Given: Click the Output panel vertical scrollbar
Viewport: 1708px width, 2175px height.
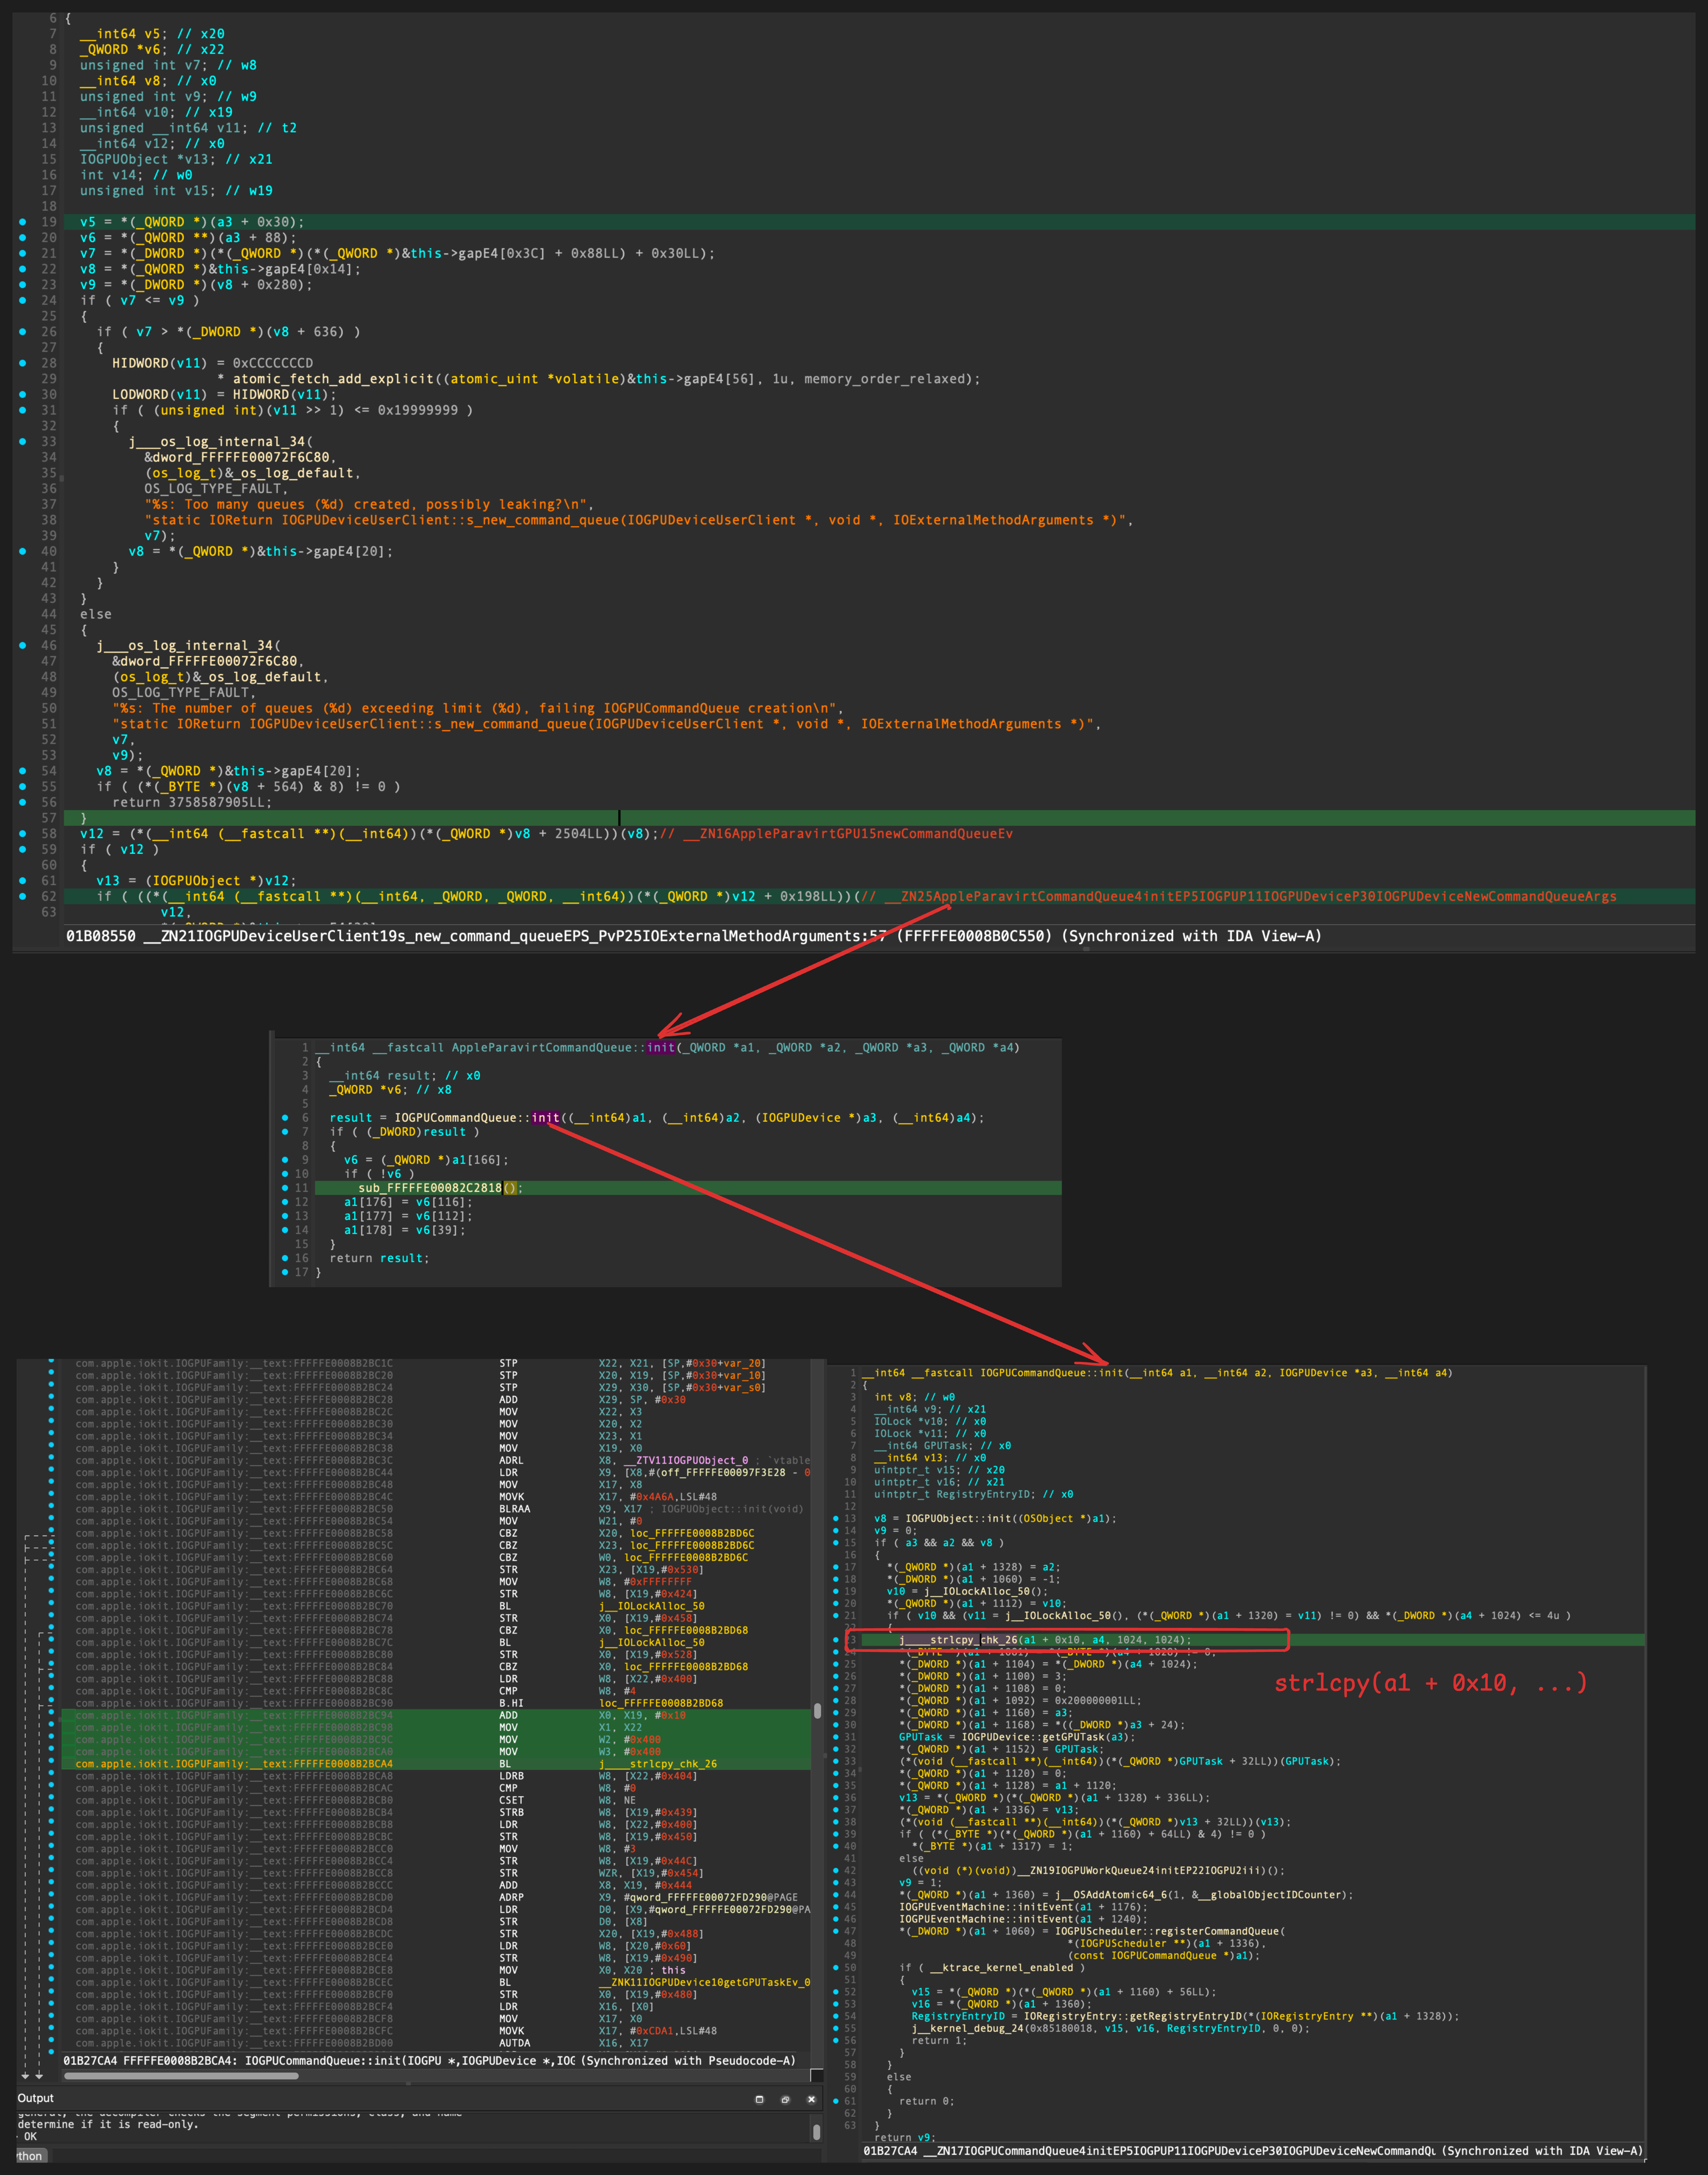Looking at the screenshot, I should coord(816,2132).
